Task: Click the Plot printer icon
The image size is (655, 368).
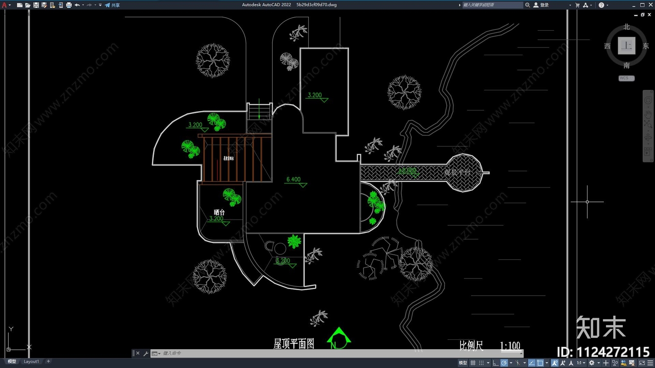Action: click(69, 5)
